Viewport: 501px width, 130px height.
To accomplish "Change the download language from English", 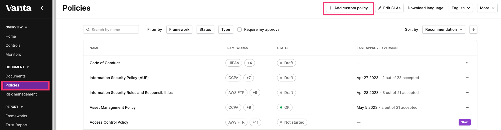I will 460,8.
